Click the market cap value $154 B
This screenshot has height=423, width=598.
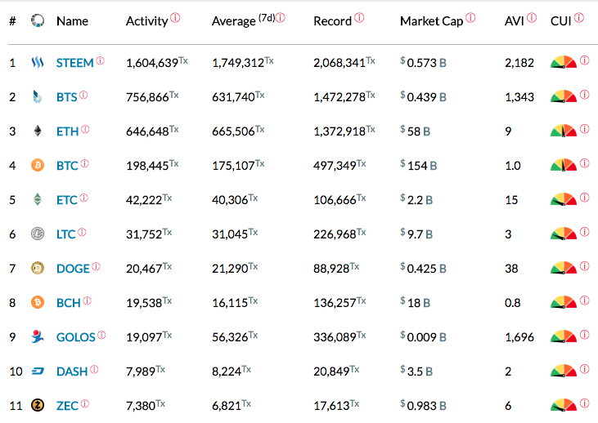(418, 165)
